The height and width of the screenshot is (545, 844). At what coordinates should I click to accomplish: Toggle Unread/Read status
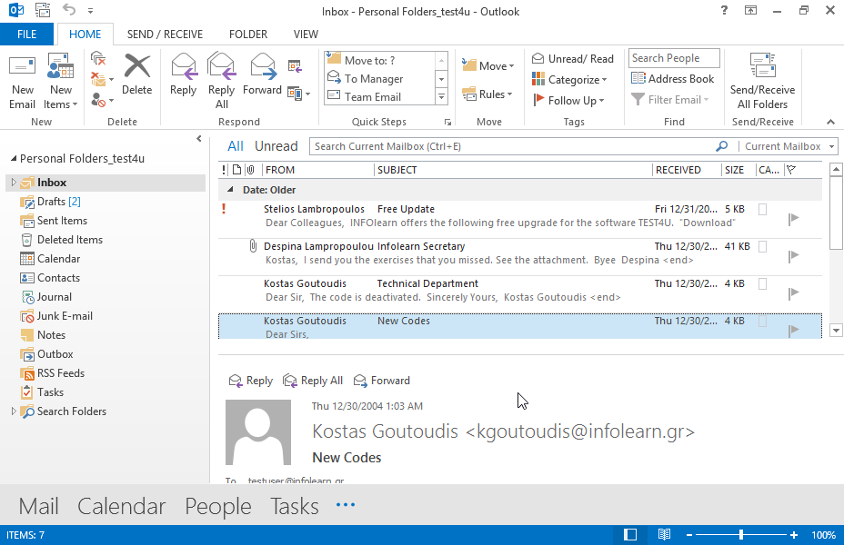[x=573, y=58]
